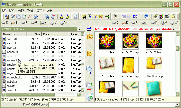Click the red X delete icon
Viewport: 181px width, 108px height.
pos(30,17)
